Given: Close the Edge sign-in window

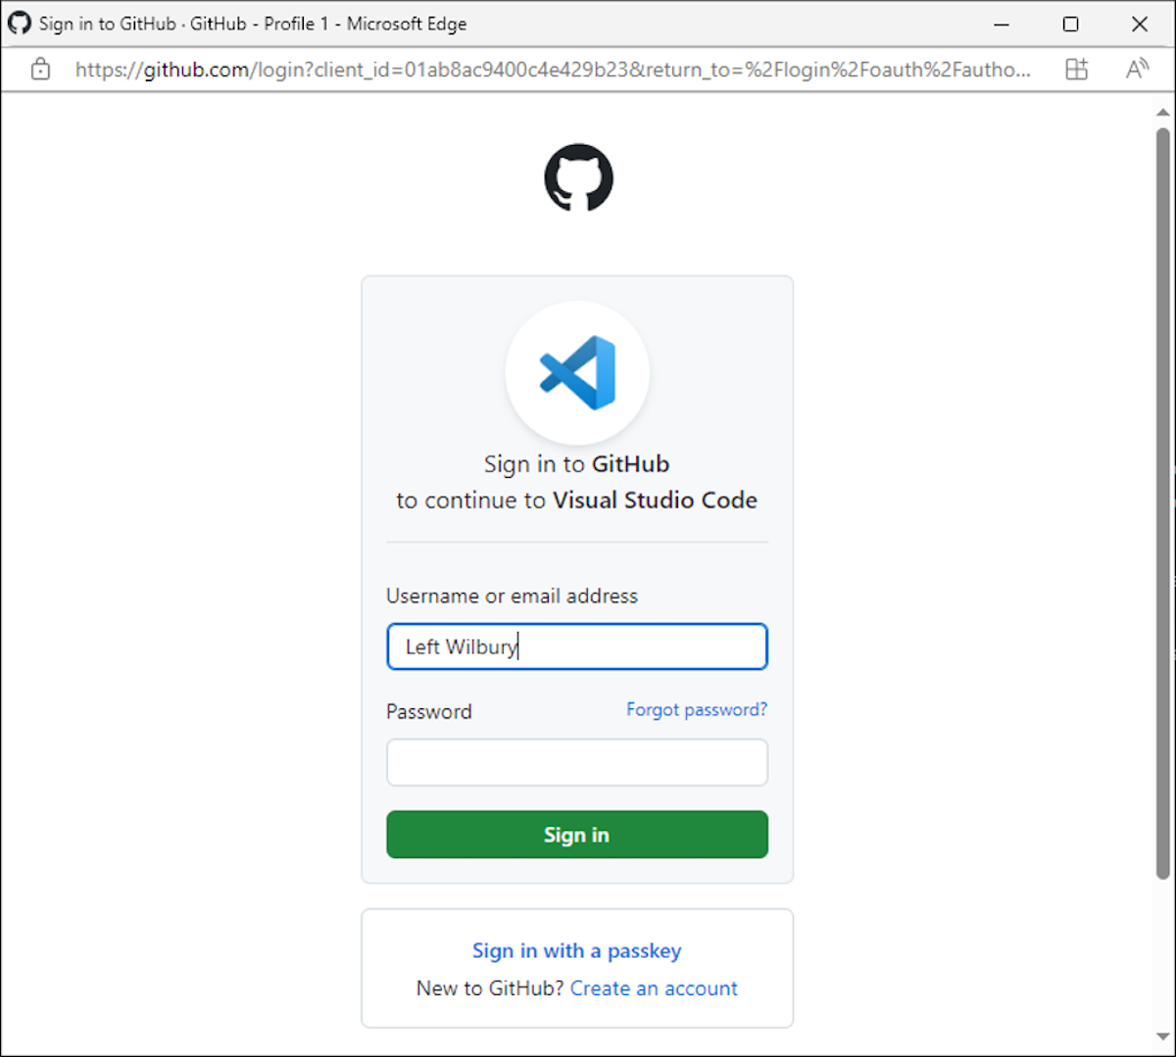Looking at the screenshot, I should (x=1140, y=24).
